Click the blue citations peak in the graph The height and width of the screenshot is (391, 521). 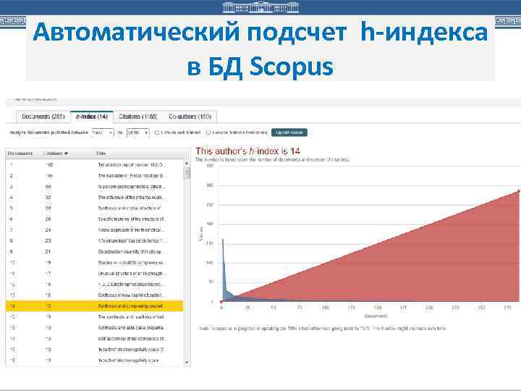click(223, 240)
